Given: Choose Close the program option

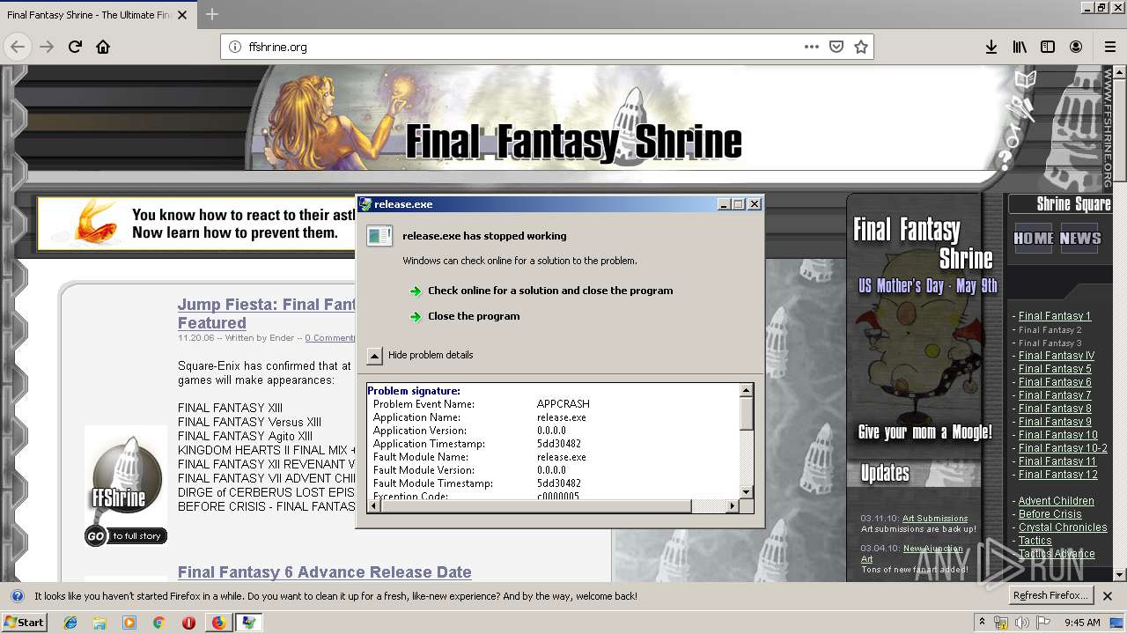Looking at the screenshot, I should pyautogui.click(x=474, y=316).
